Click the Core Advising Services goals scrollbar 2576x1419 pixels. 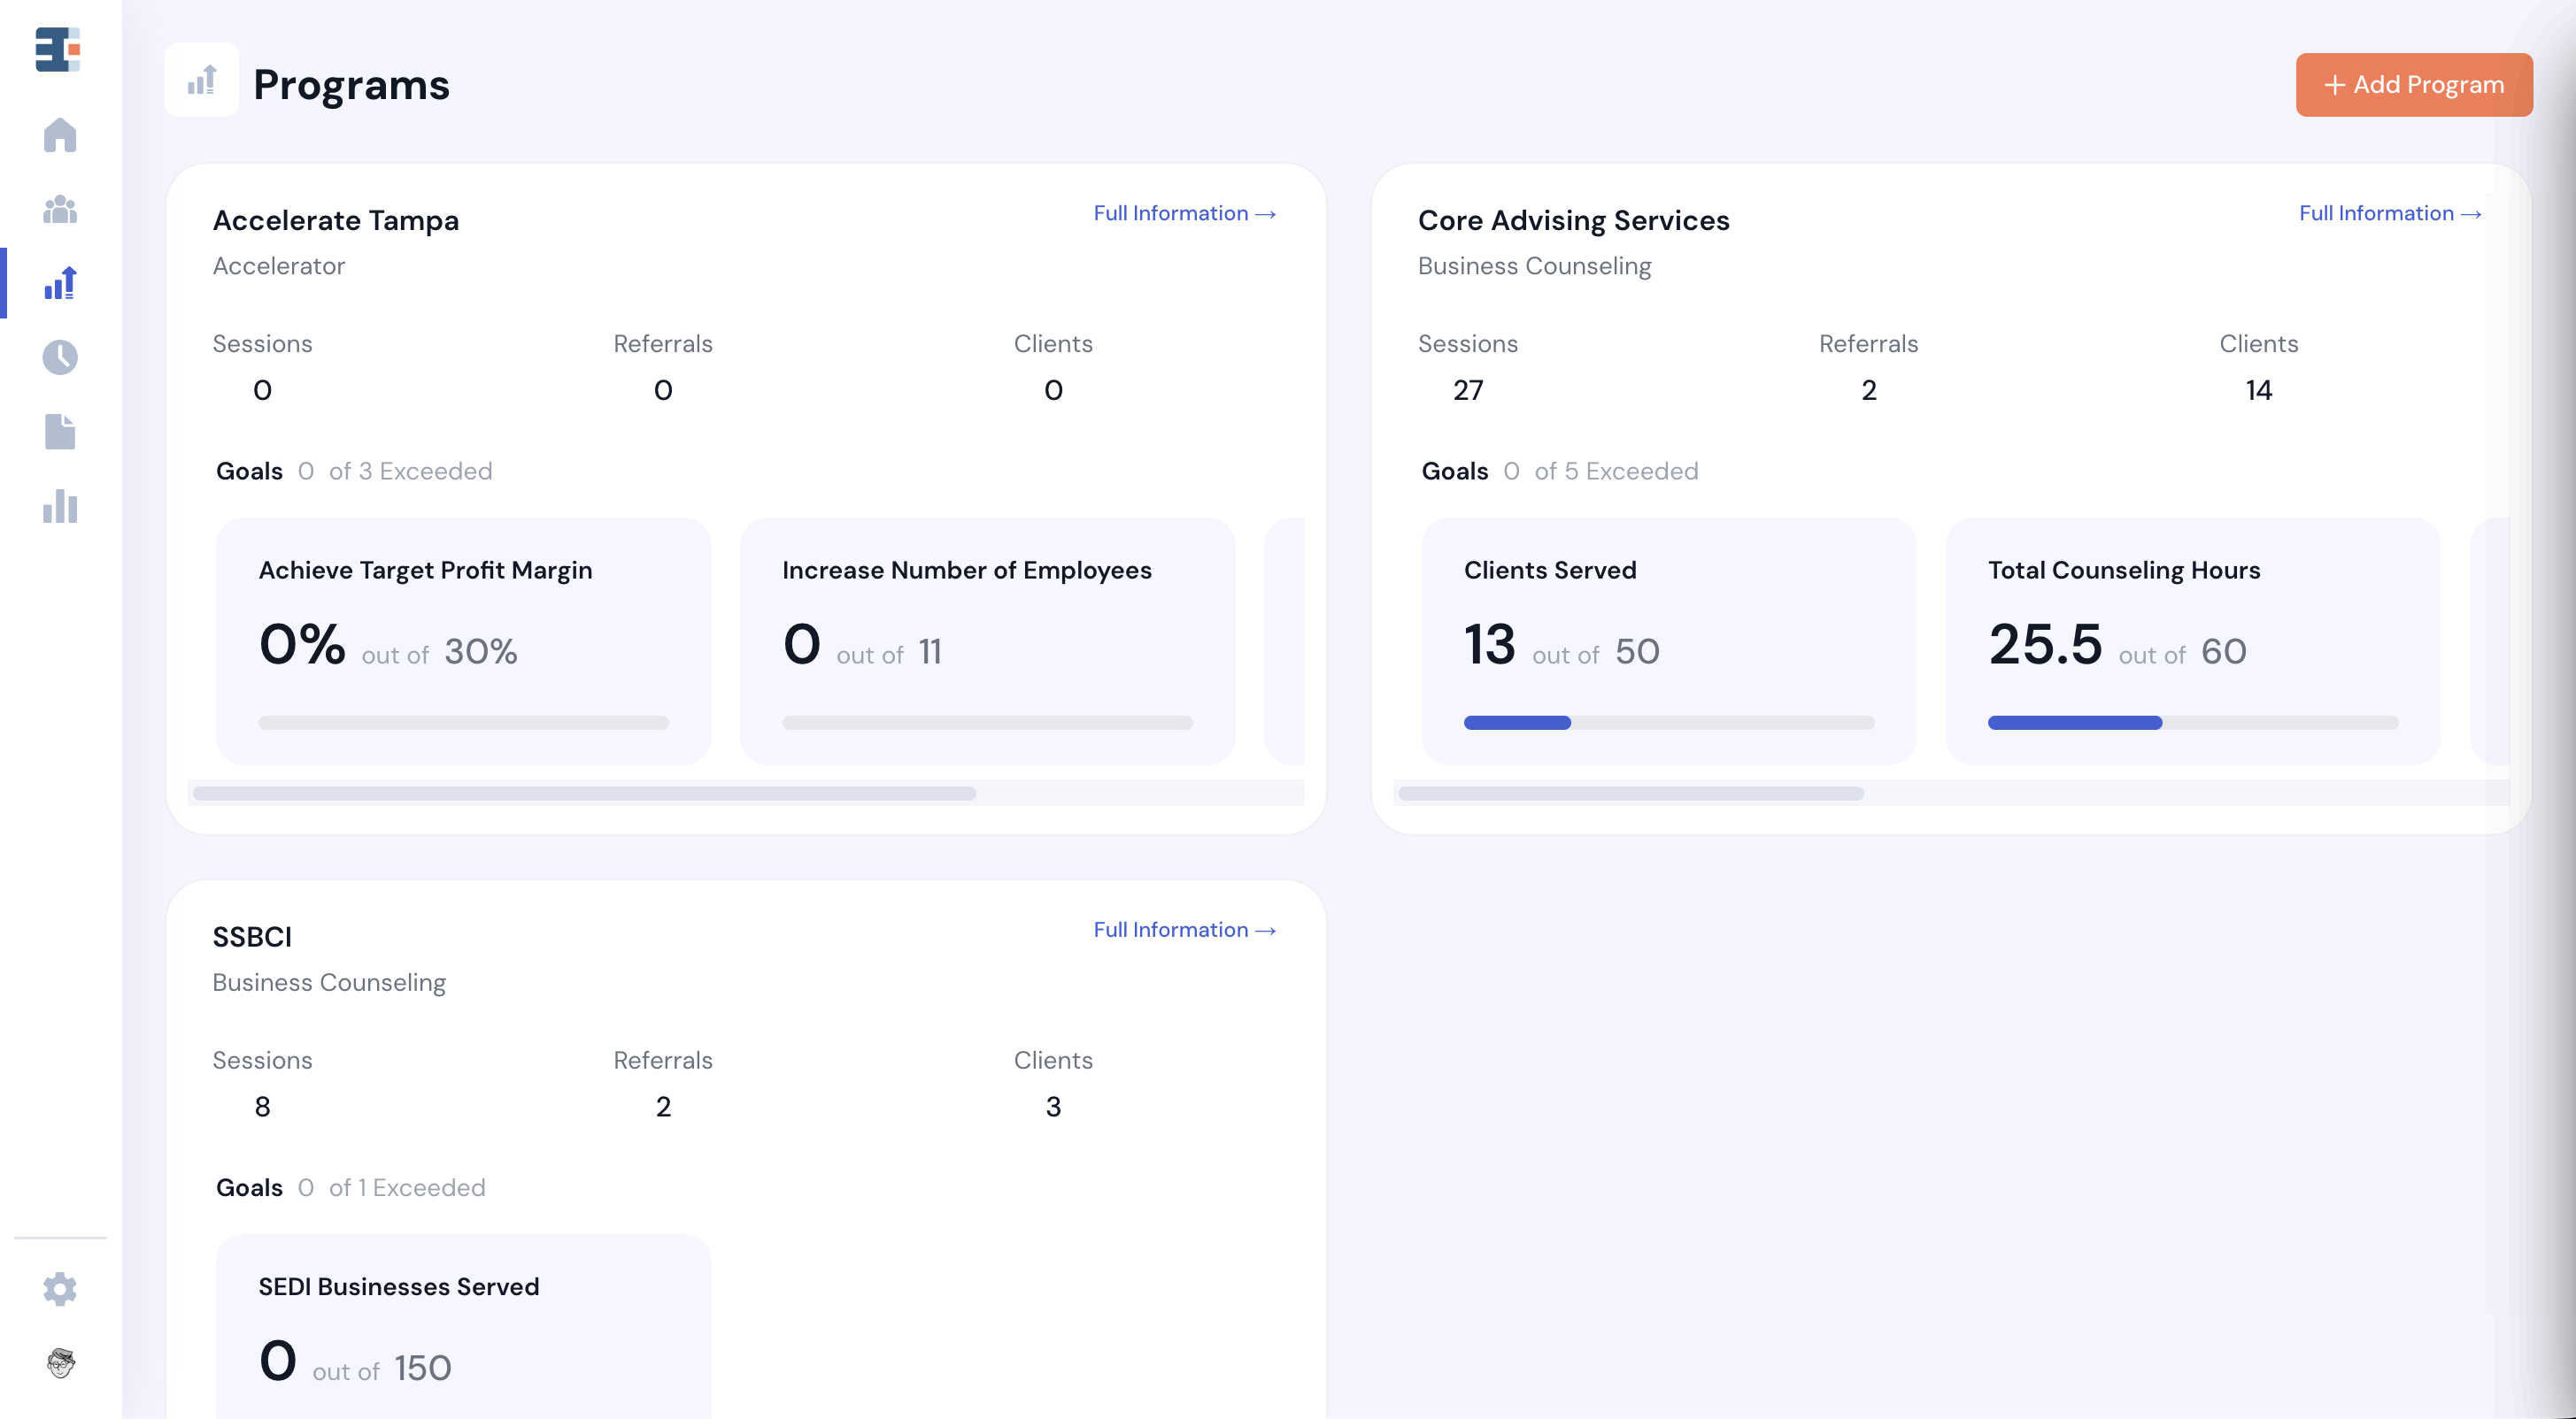(x=1630, y=794)
